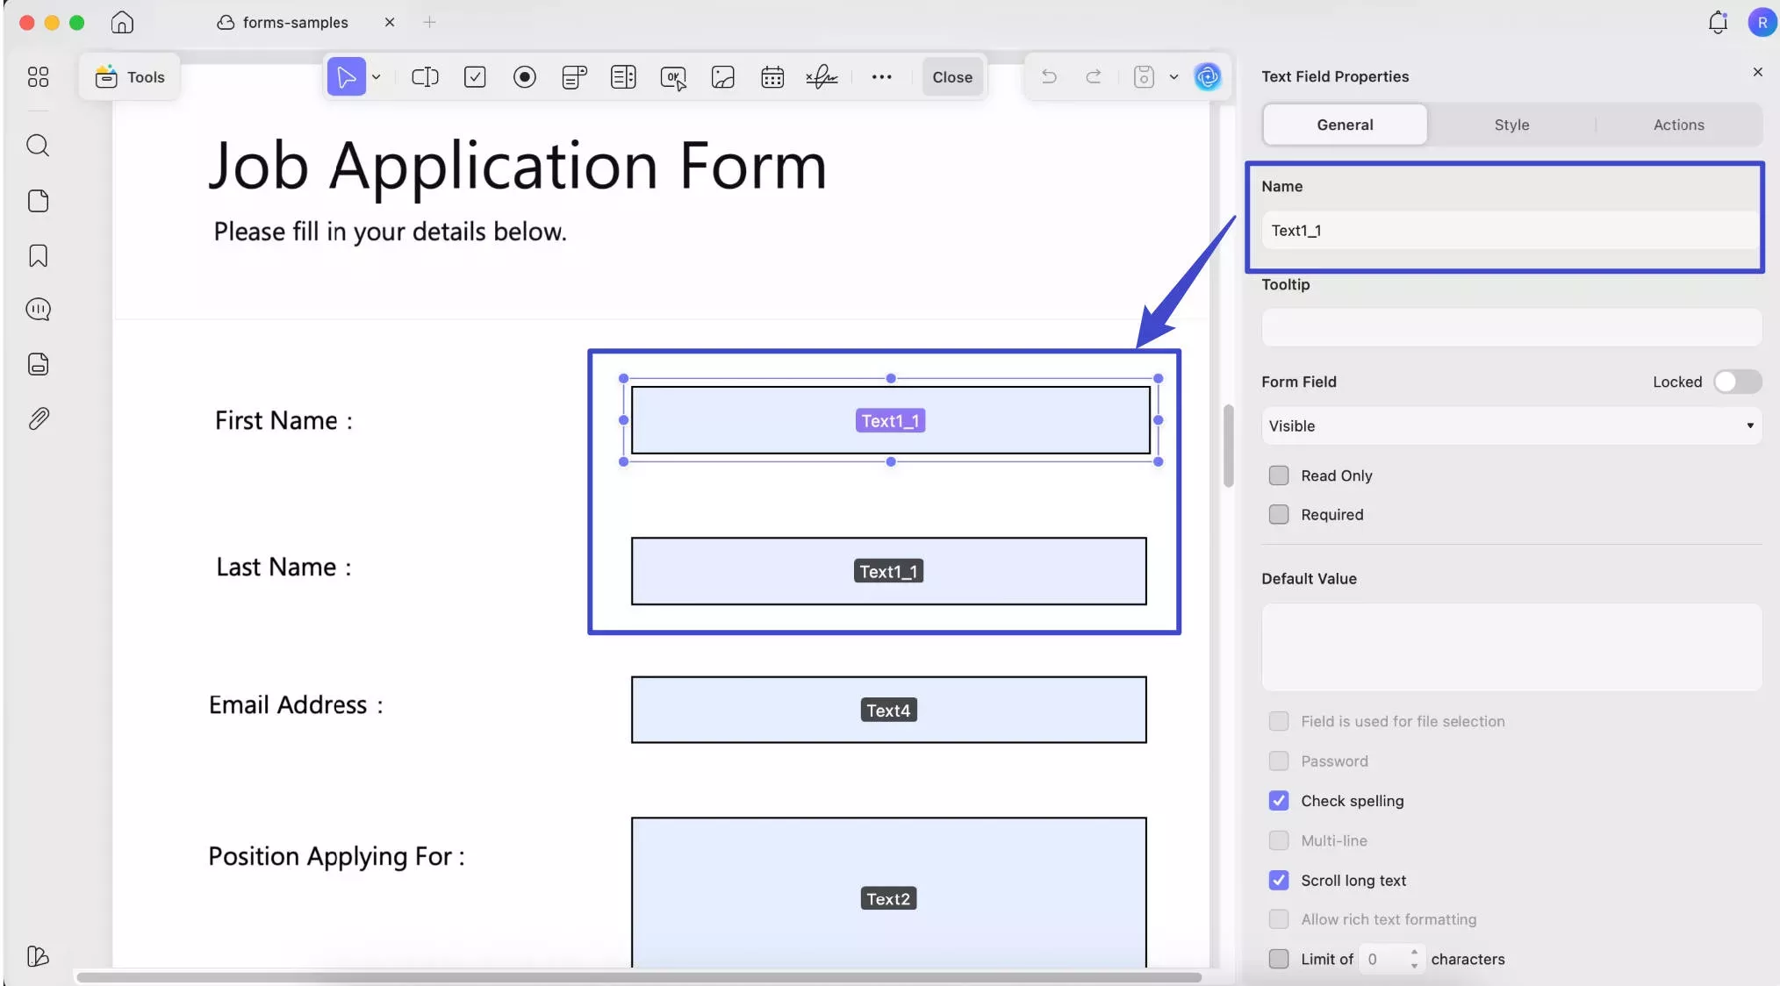Uncheck Scroll long text
Viewport: 1780px width, 986px height.
[1279, 881]
